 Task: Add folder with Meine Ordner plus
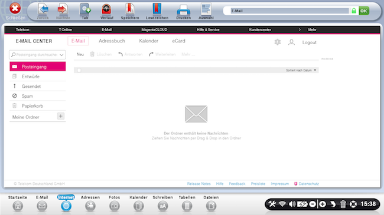pos(60,116)
